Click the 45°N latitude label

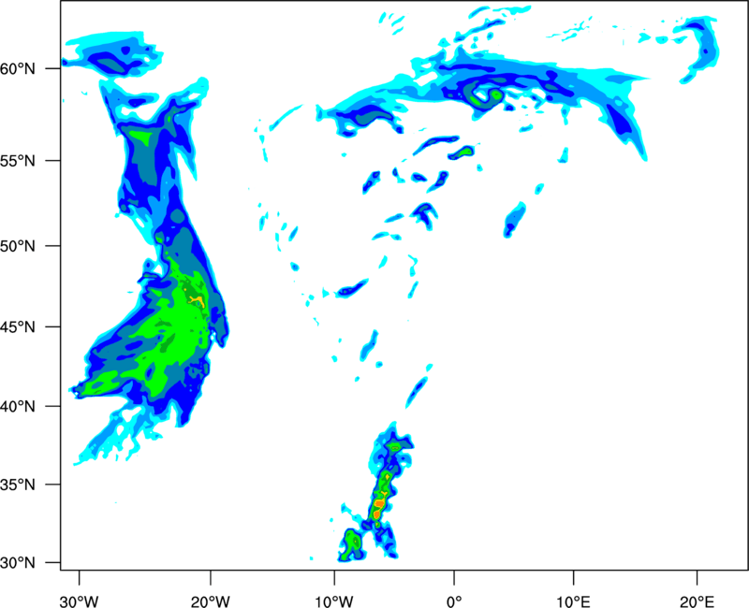(18, 327)
